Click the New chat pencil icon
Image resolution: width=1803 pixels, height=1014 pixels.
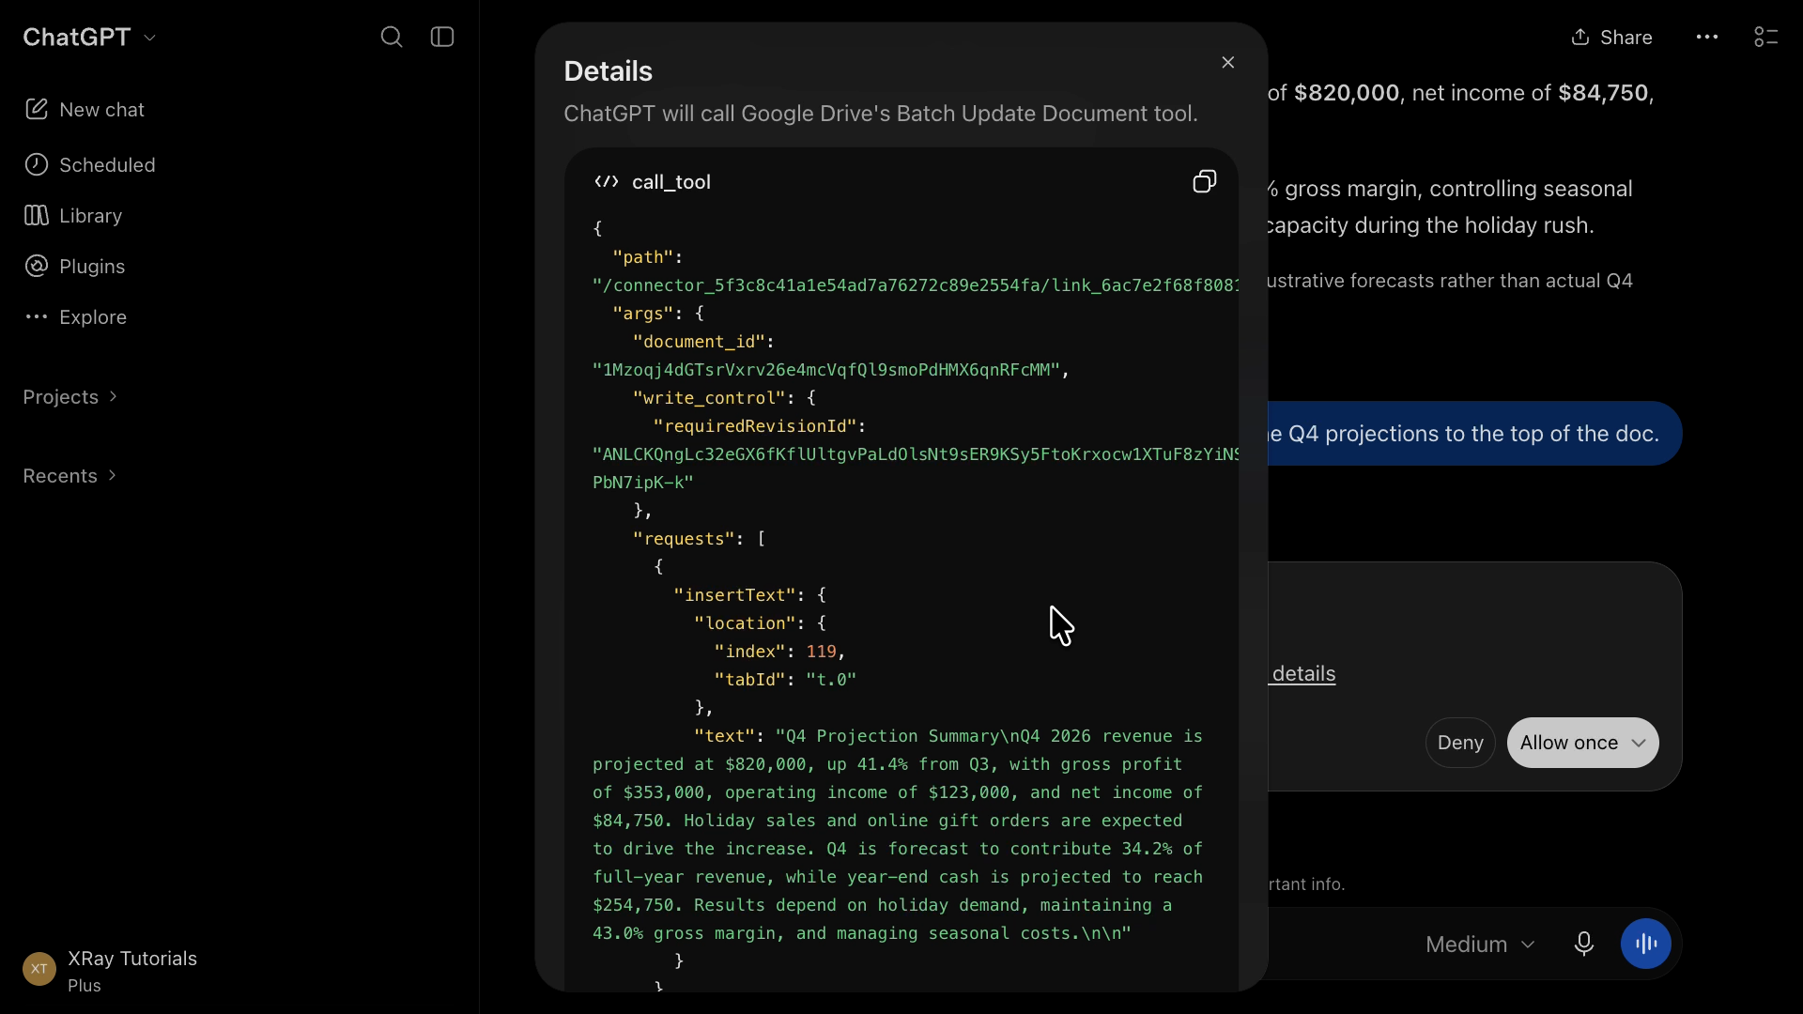[37, 109]
